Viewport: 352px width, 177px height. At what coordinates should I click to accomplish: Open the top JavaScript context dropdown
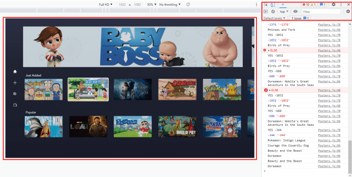point(284,12)
